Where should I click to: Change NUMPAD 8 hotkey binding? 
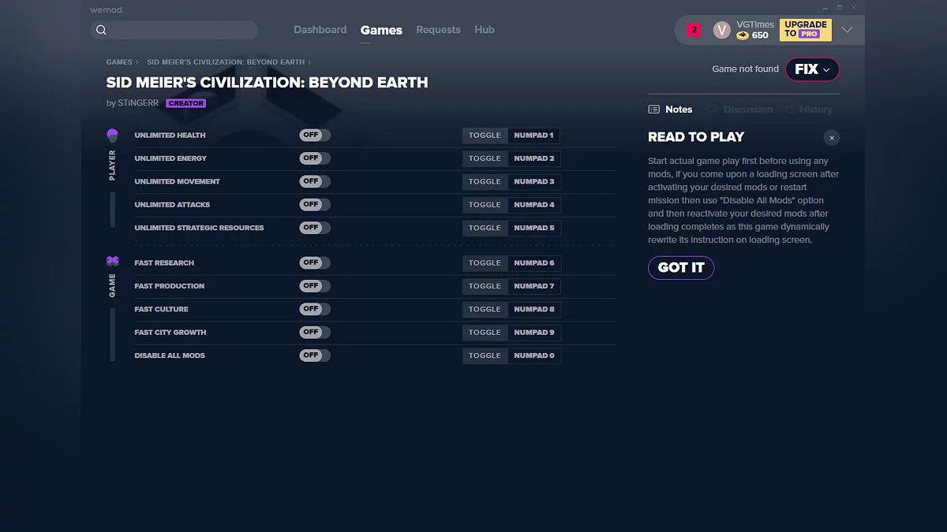pyautogui.click(x=534, y=309)
